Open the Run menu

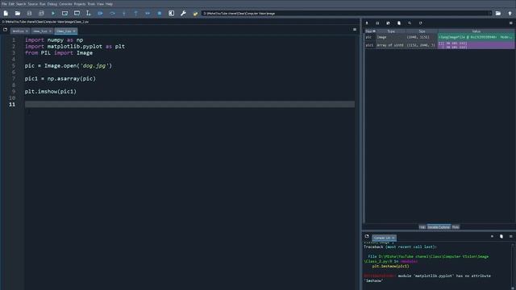[43, 4]
